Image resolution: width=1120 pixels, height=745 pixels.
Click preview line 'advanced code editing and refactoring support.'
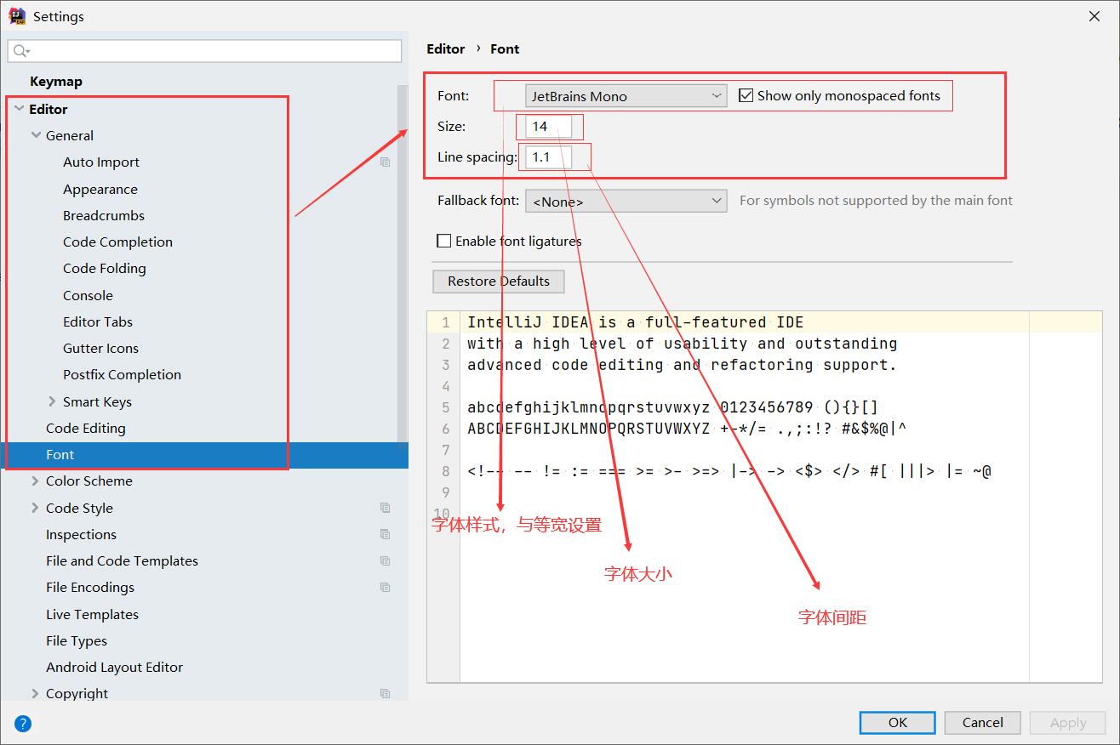tap(682, 365)
